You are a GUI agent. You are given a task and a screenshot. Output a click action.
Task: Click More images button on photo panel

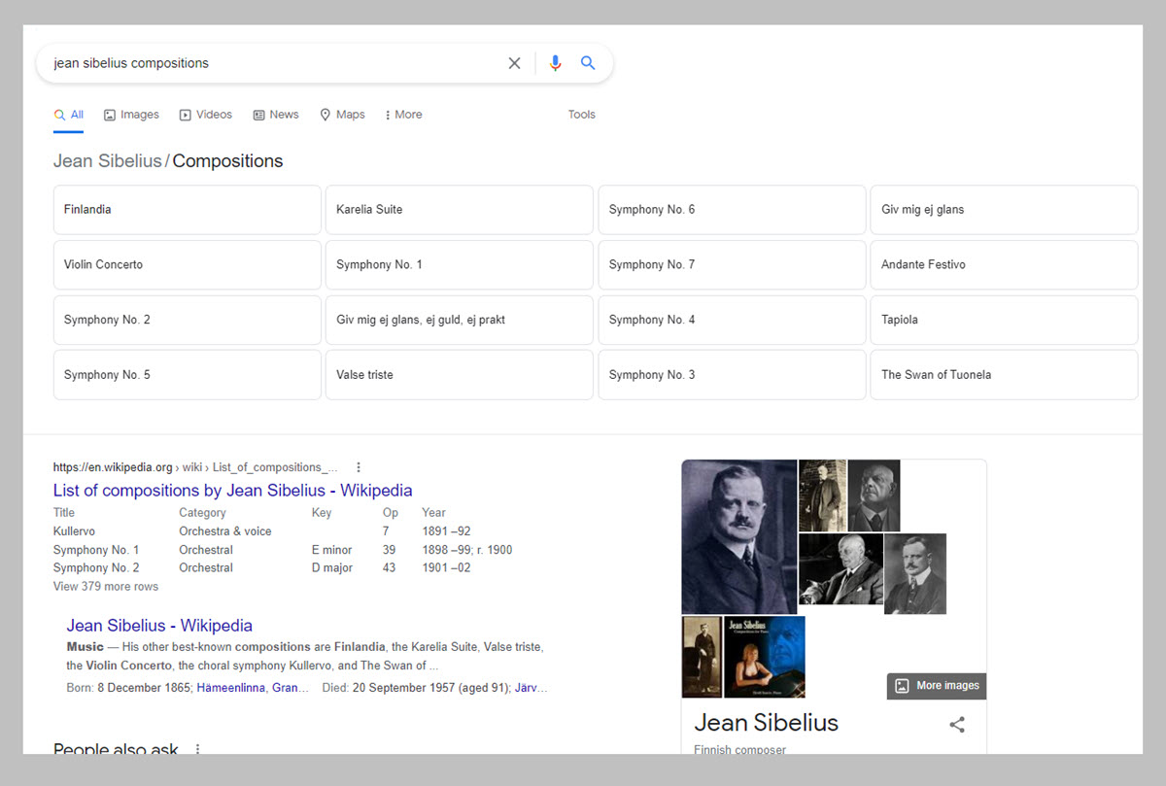(x=937, y=686)
